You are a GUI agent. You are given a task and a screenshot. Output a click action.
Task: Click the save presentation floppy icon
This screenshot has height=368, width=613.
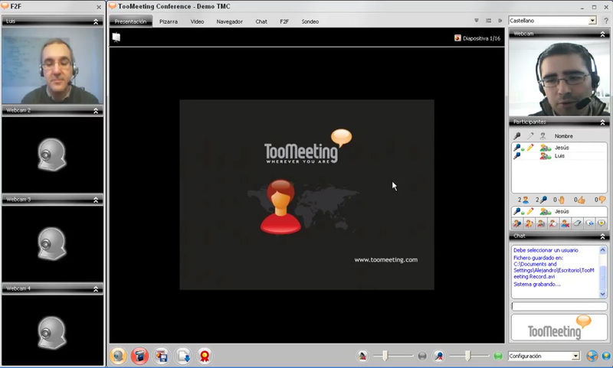(x=161, y=356)
